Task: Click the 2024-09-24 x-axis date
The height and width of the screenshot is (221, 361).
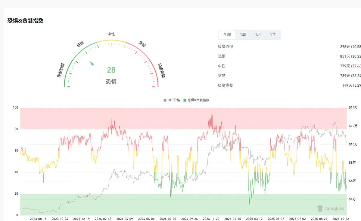Action: click(189, 219)
